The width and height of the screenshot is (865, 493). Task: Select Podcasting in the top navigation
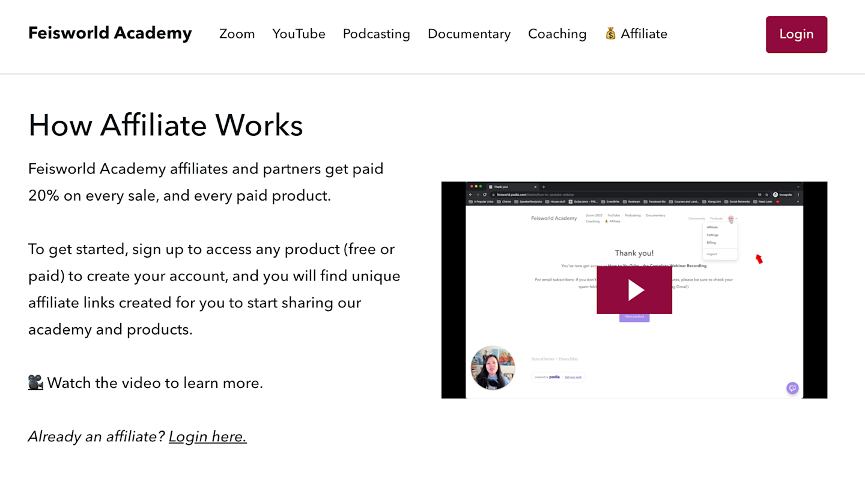click(x=376, y=34)
